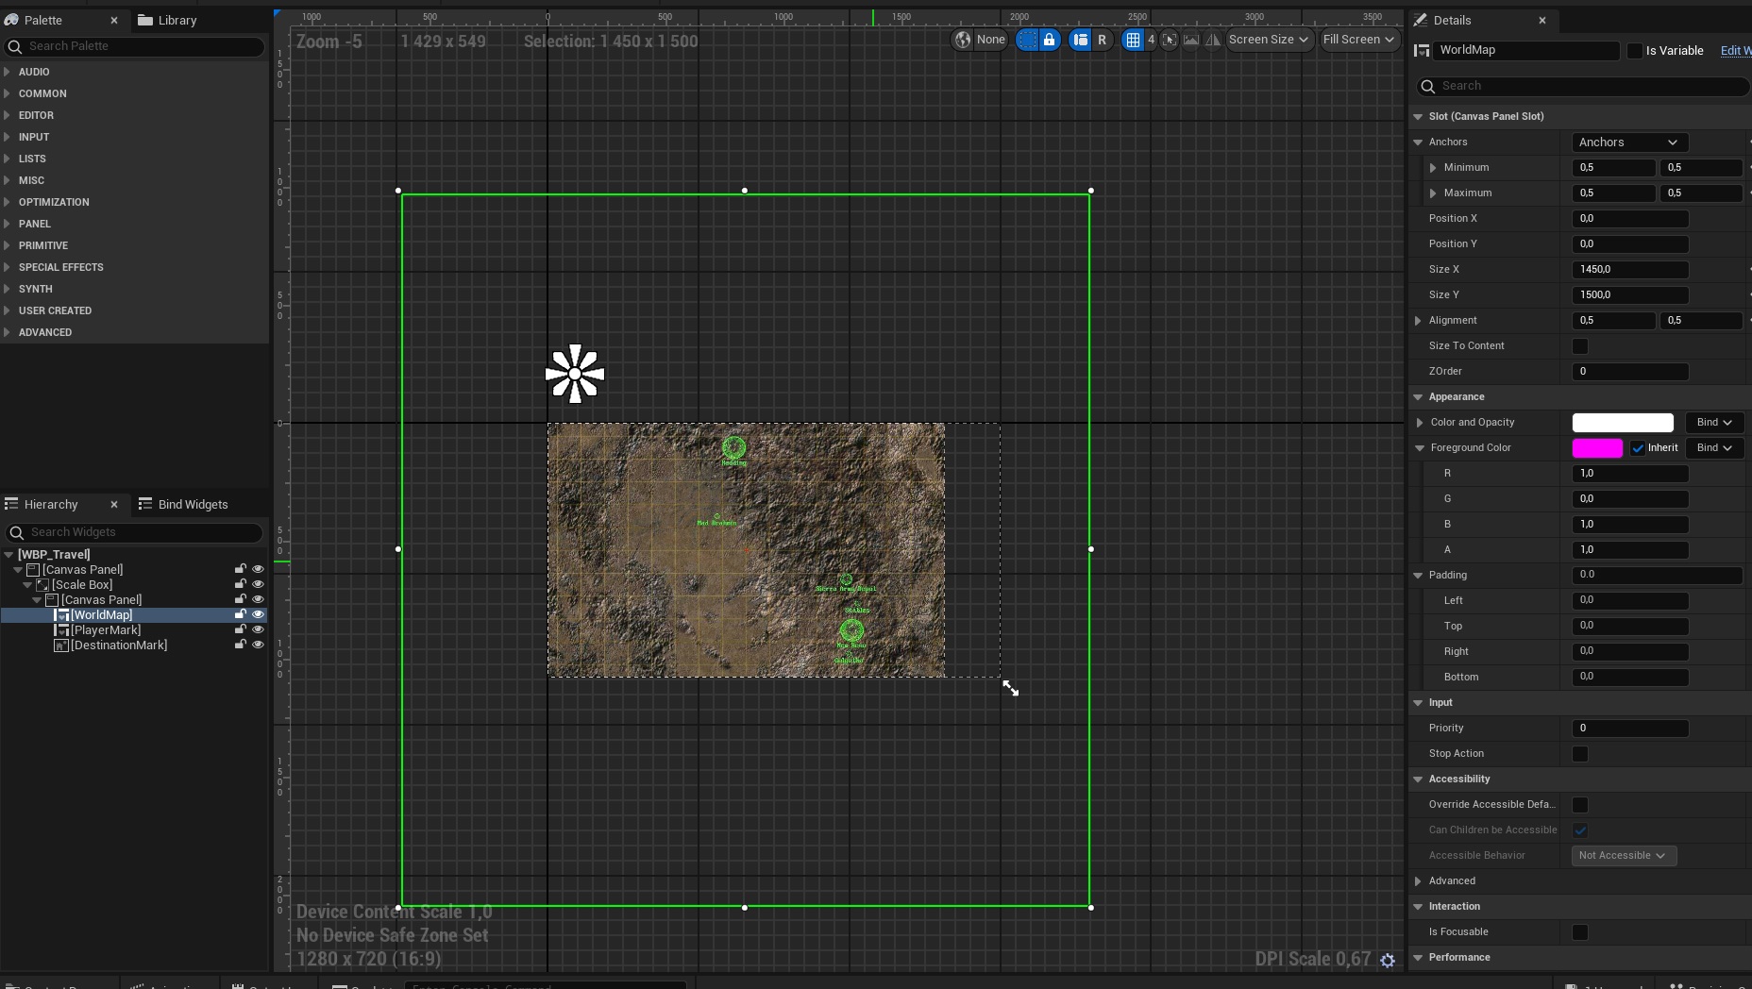Expand the PANEL palette category
The image size is (1752, 989).
(x=35, y=224)
